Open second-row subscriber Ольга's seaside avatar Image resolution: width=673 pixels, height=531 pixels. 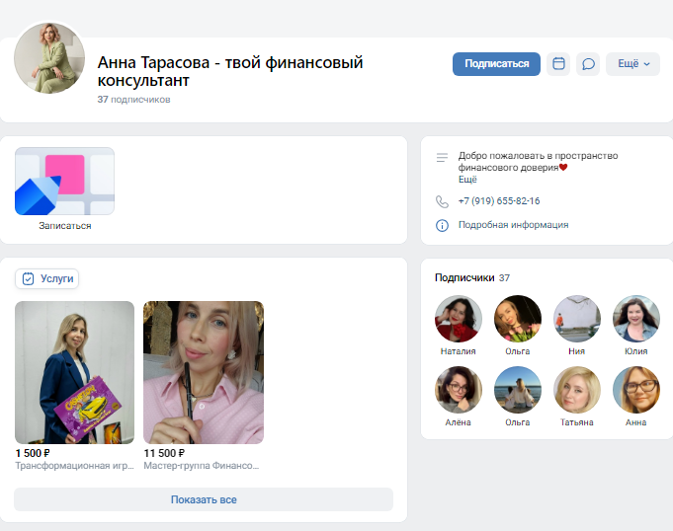(x=517, y=390)
